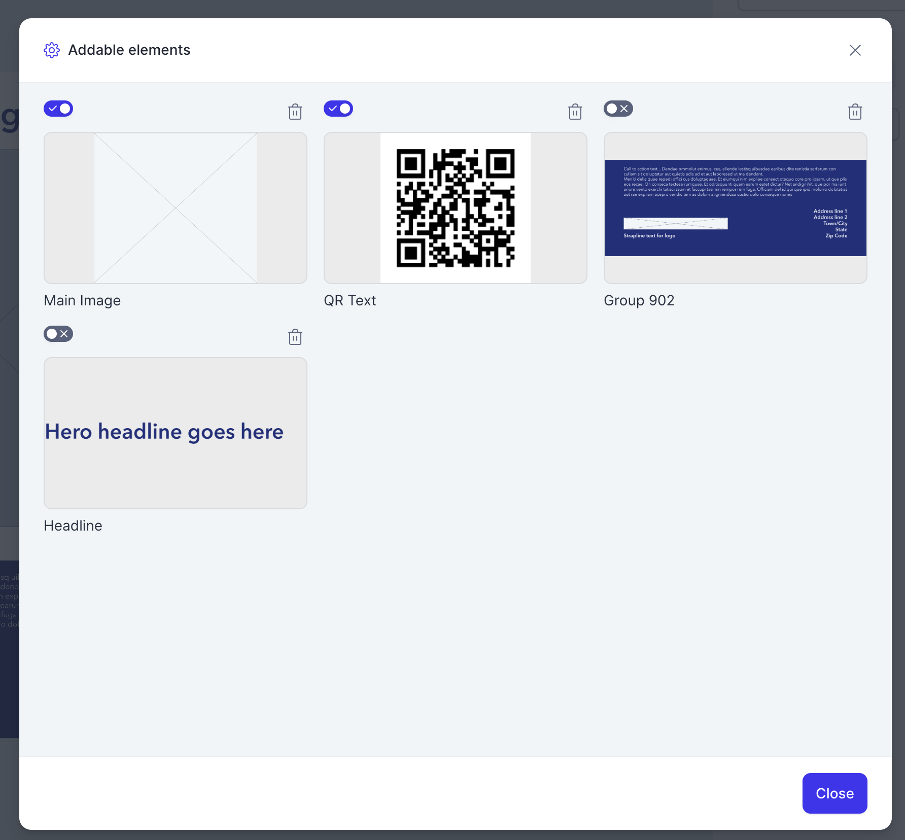Click the blue Close button
The image size is (905, 840).
coord(835,793)
